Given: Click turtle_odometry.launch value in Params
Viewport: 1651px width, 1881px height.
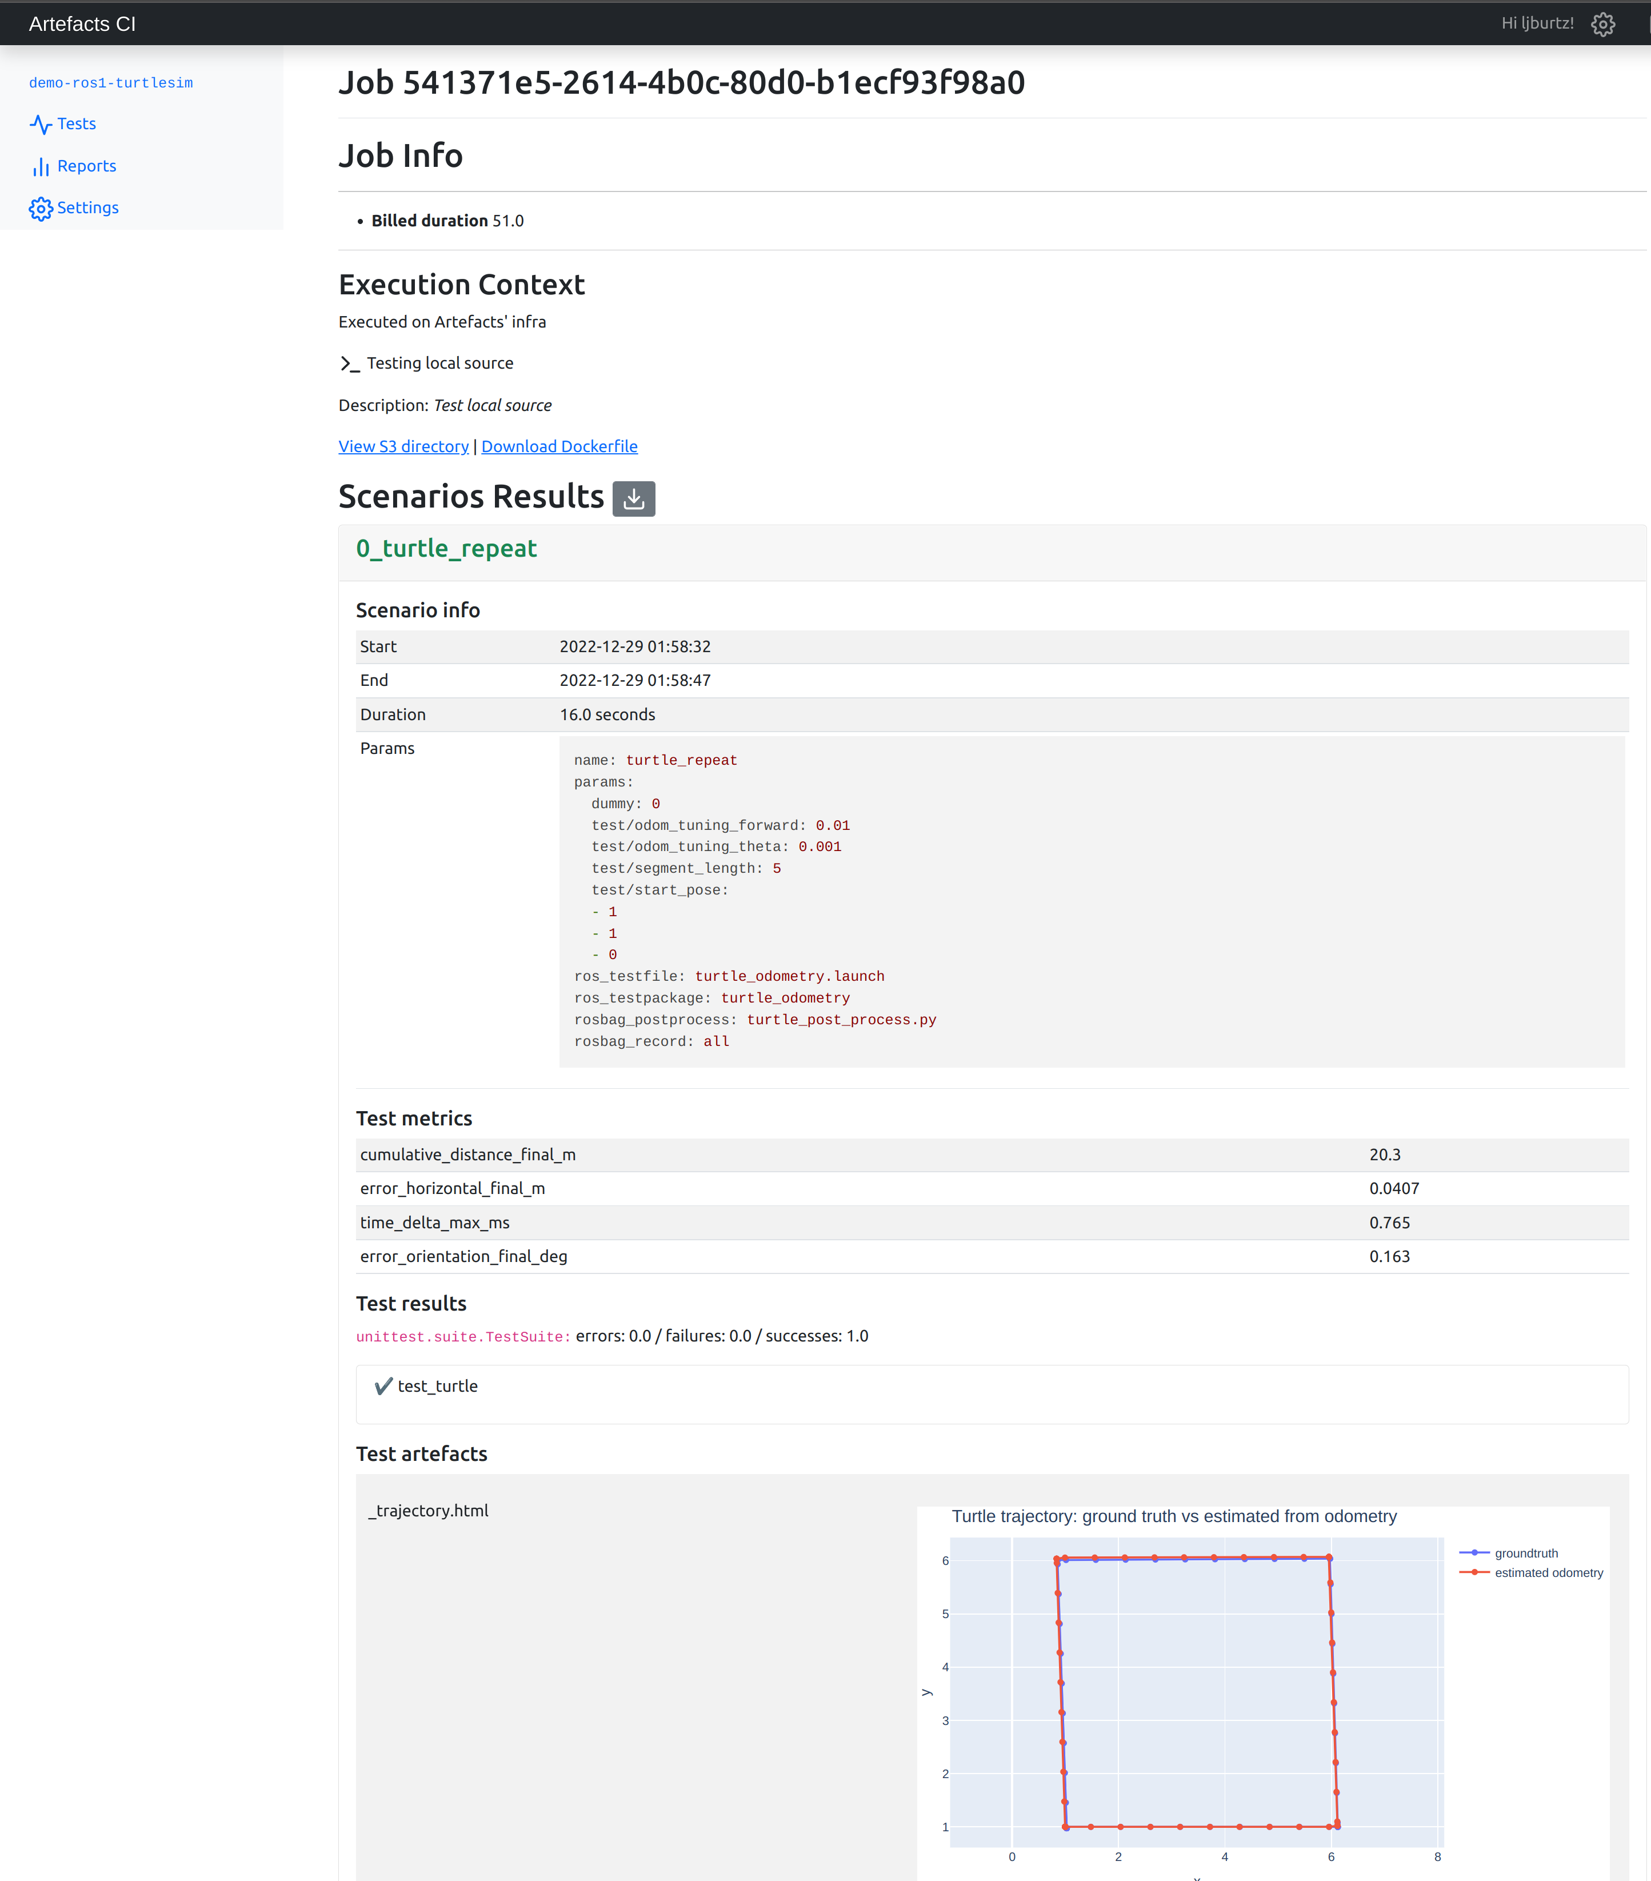Looking at the screenshot, I should (x=790, y=976).
